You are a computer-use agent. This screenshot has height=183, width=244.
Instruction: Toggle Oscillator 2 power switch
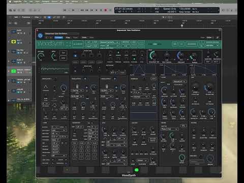tap(85, 79)
